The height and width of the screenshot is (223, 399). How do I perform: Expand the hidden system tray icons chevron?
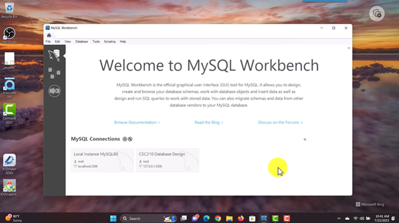(339, 219)
